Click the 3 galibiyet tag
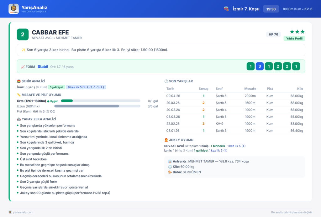 [x=56, y=87]
